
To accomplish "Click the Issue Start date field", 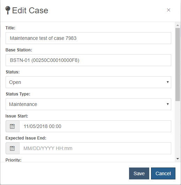I will [95, 126].
